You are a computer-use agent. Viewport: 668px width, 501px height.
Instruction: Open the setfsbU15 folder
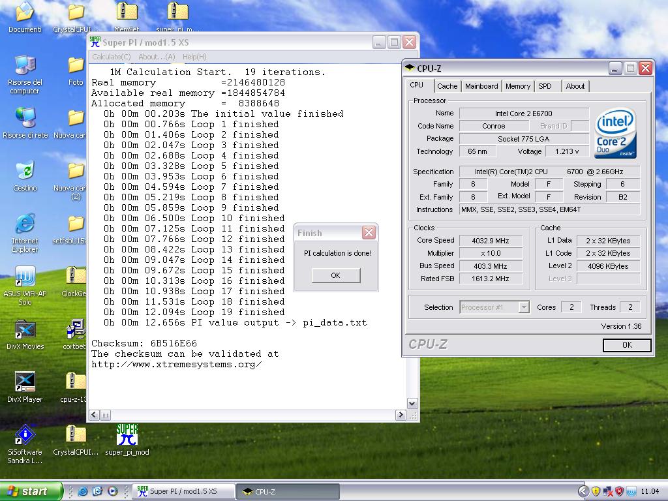(70, 229)
